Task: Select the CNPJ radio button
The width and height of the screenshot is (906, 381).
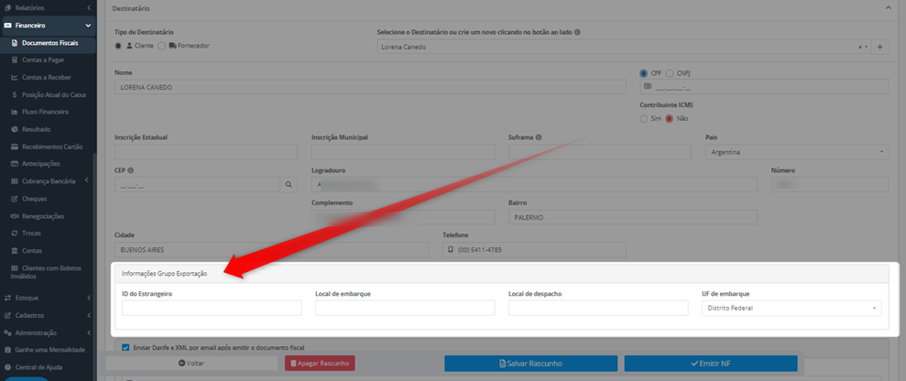Action: click(670, 73)
